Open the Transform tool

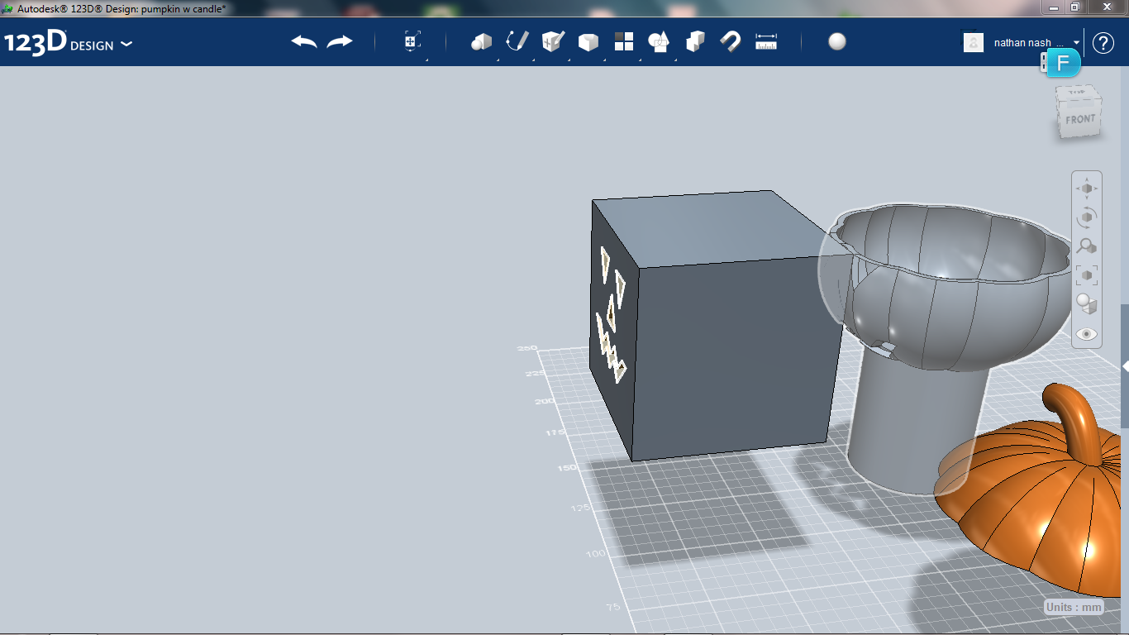tap(412, 42)
